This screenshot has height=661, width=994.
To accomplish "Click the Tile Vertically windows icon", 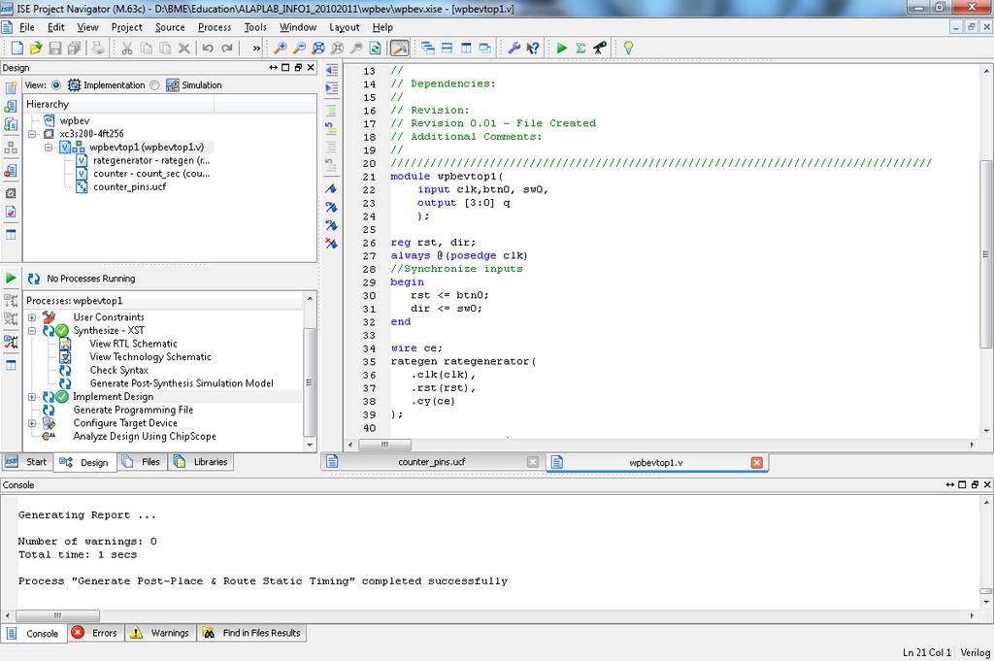I will (x=466, y=49).
